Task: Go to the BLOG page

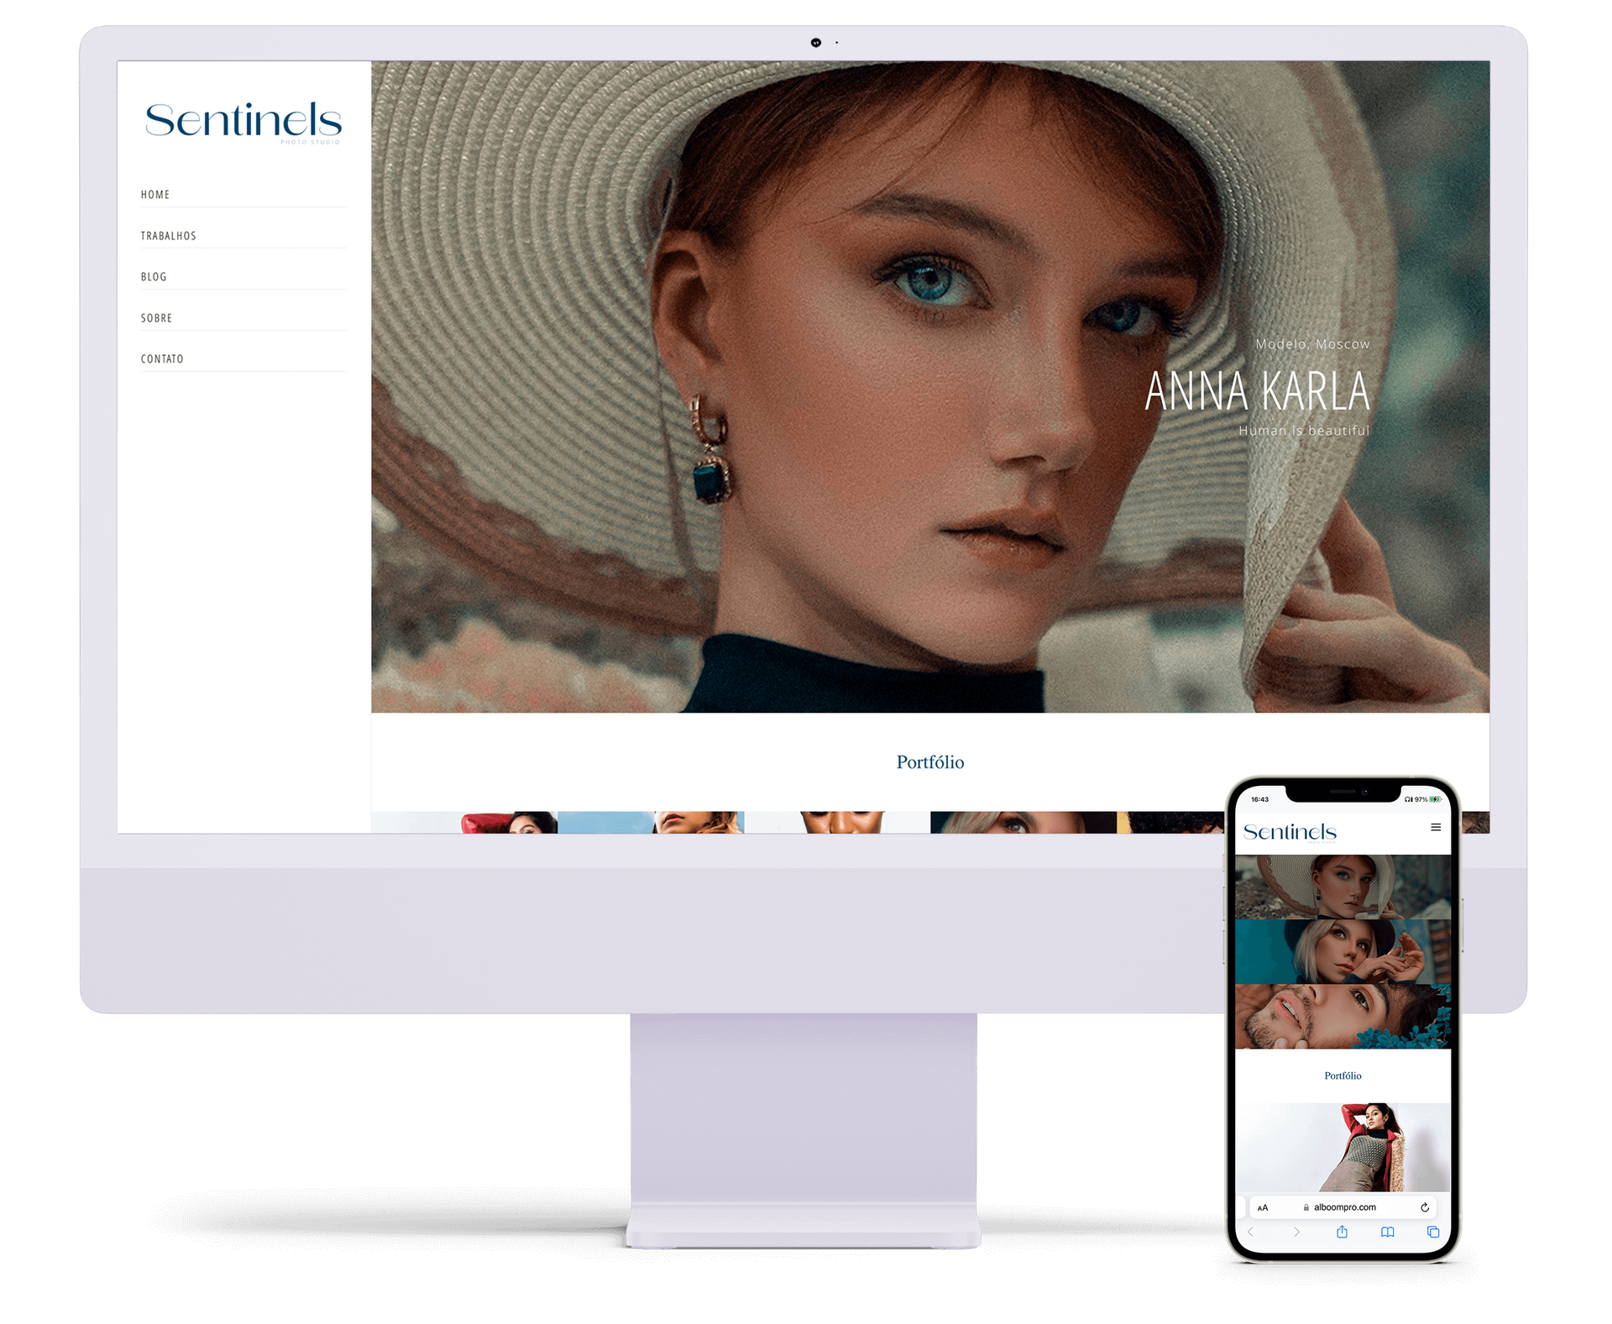Action: click(x=154, y=277)
